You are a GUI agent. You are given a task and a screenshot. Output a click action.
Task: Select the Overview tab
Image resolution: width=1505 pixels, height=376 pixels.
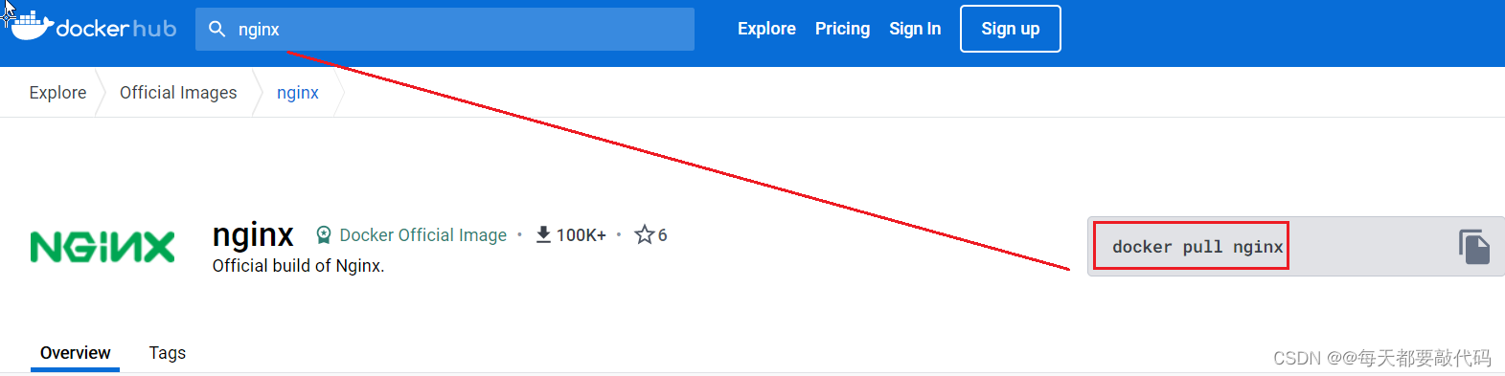coord(75,353)
